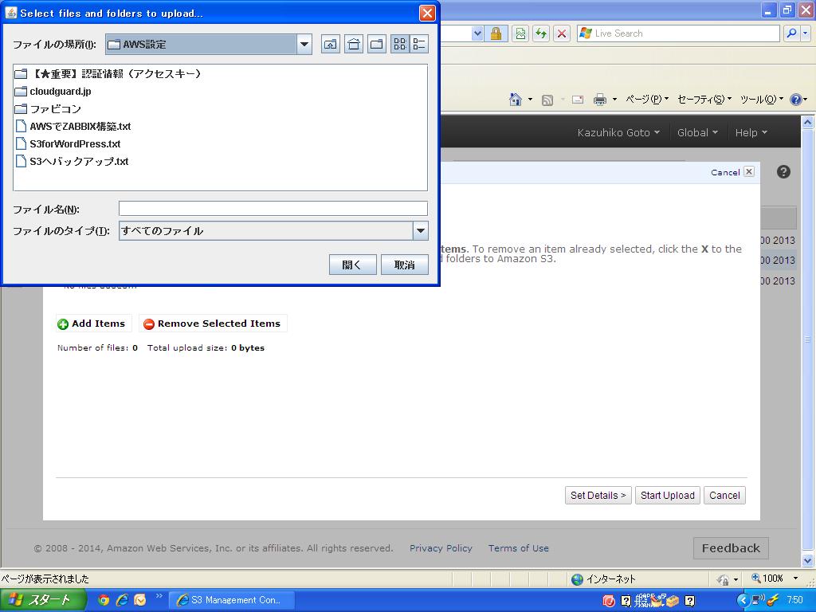
Task: Click the Read Mail envelope icon
Action: 578,100
